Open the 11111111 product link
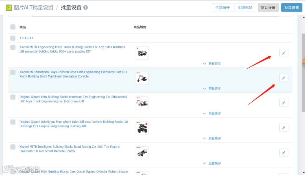Viewport: 305px width, 175px height. point(26,38)
